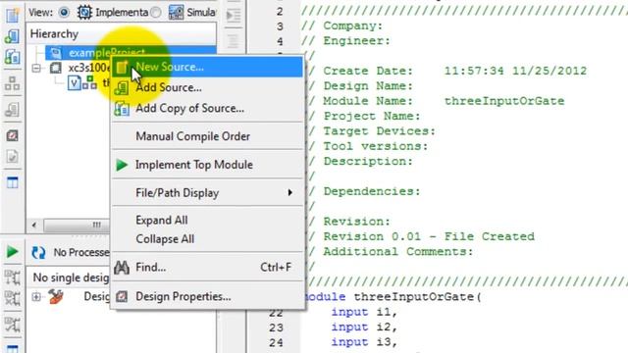Select the xc3s100e device tree row
Screen dimensions: 628x353
89,68
